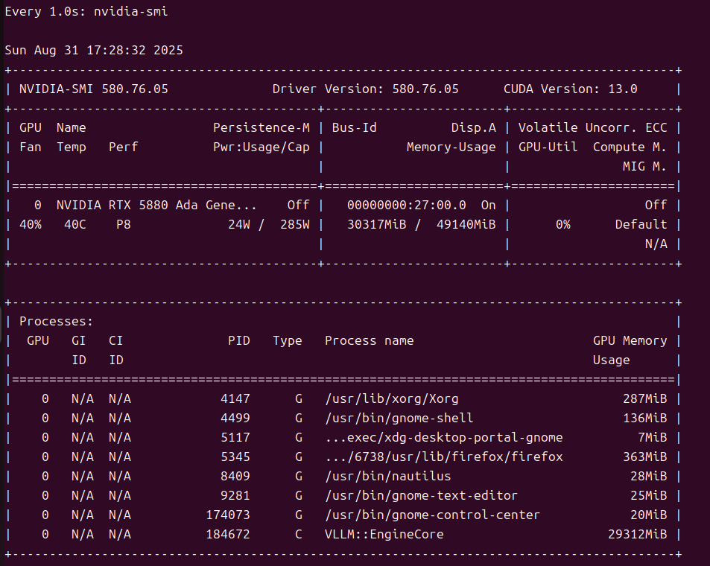Click process '/usr/bin/nautilus'
710x566 pixels.
(x=388, y=477)
